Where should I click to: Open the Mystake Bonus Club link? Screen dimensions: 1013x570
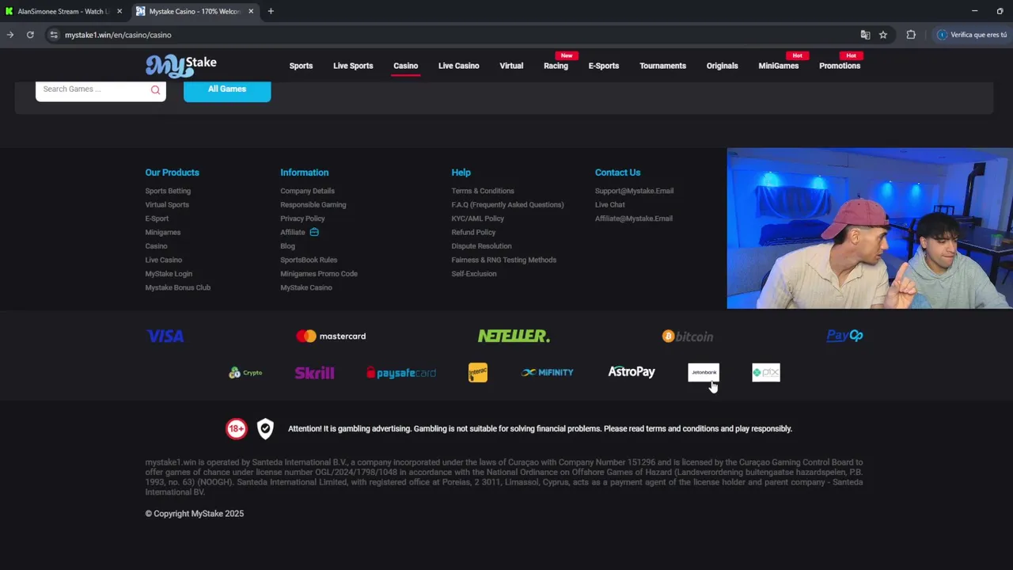tap(178, 287)
